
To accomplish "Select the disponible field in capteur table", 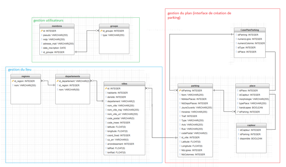I will (251, 139).
